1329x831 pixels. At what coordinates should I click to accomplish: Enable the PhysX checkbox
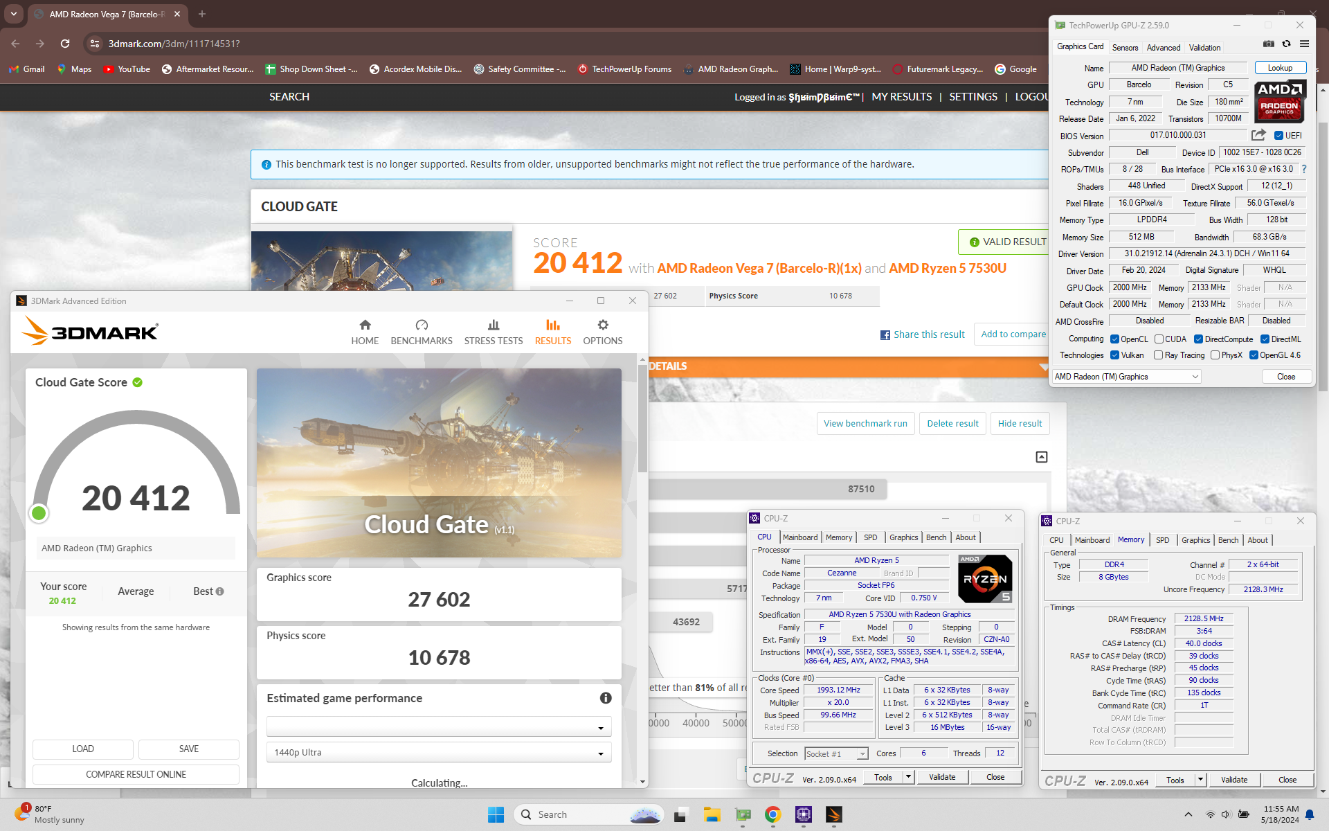pos(1215,355)
